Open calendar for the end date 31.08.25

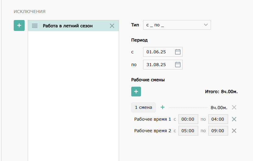(x=178, y=65)
